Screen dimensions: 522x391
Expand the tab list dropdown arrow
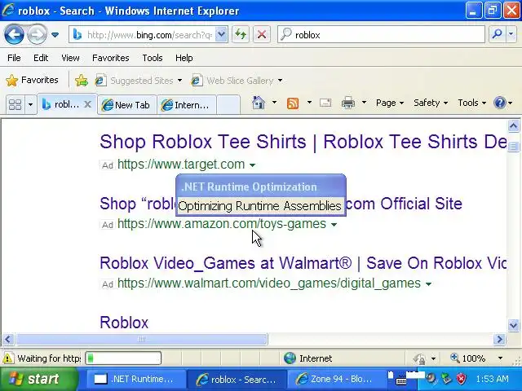[30, 105]
